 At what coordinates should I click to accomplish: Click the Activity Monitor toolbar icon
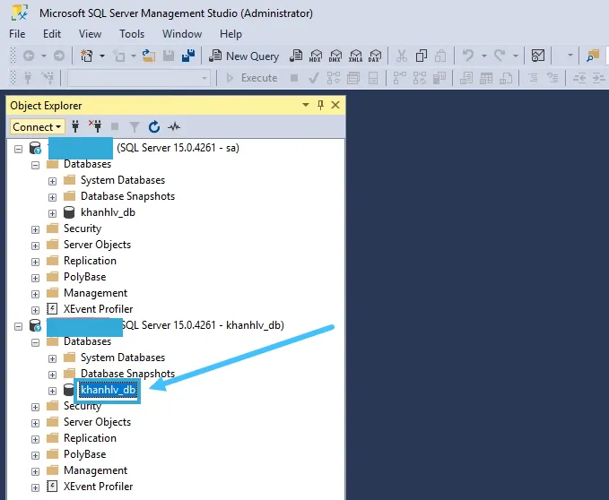tap(538, 56)
